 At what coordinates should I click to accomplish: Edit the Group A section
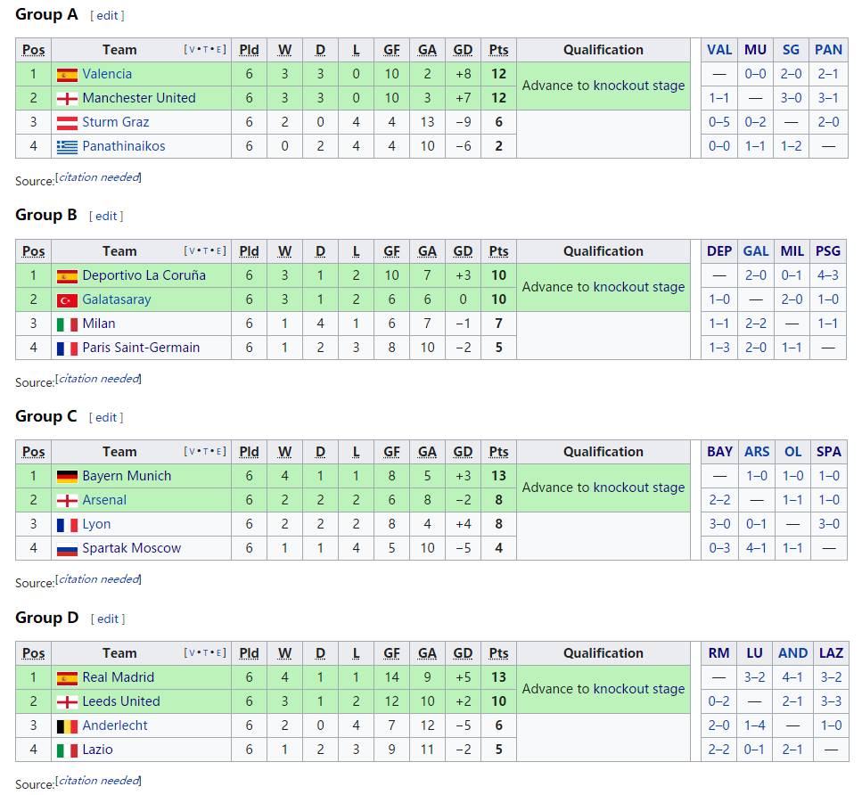tap(107, 15)
